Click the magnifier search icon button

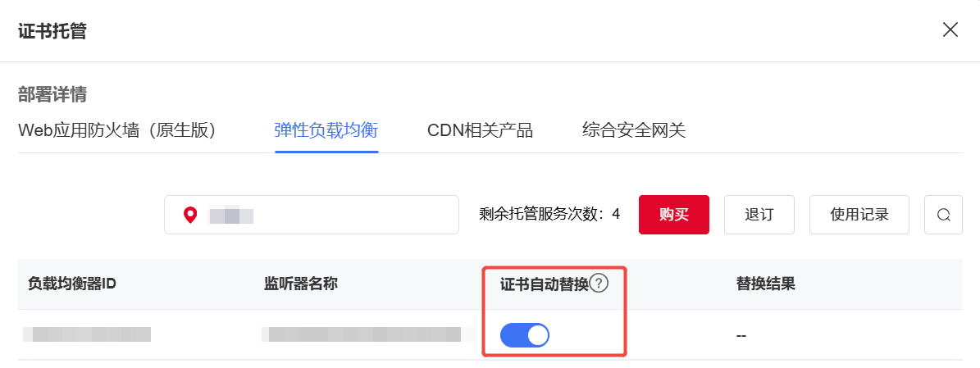[943, 215]
